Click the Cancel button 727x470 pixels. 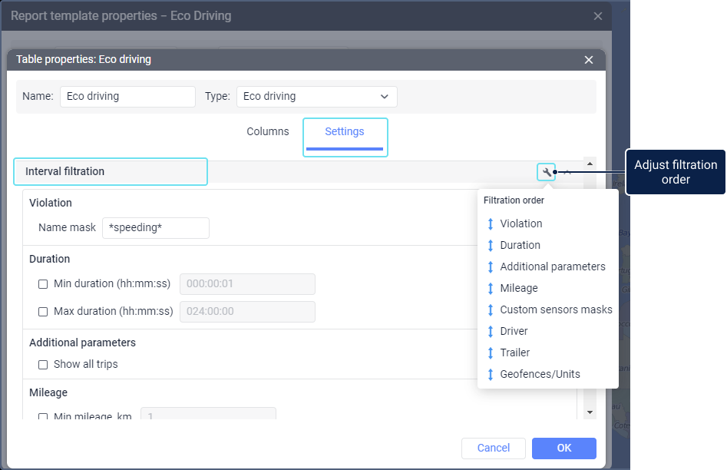pyautogui.click(x=494, y=448)
